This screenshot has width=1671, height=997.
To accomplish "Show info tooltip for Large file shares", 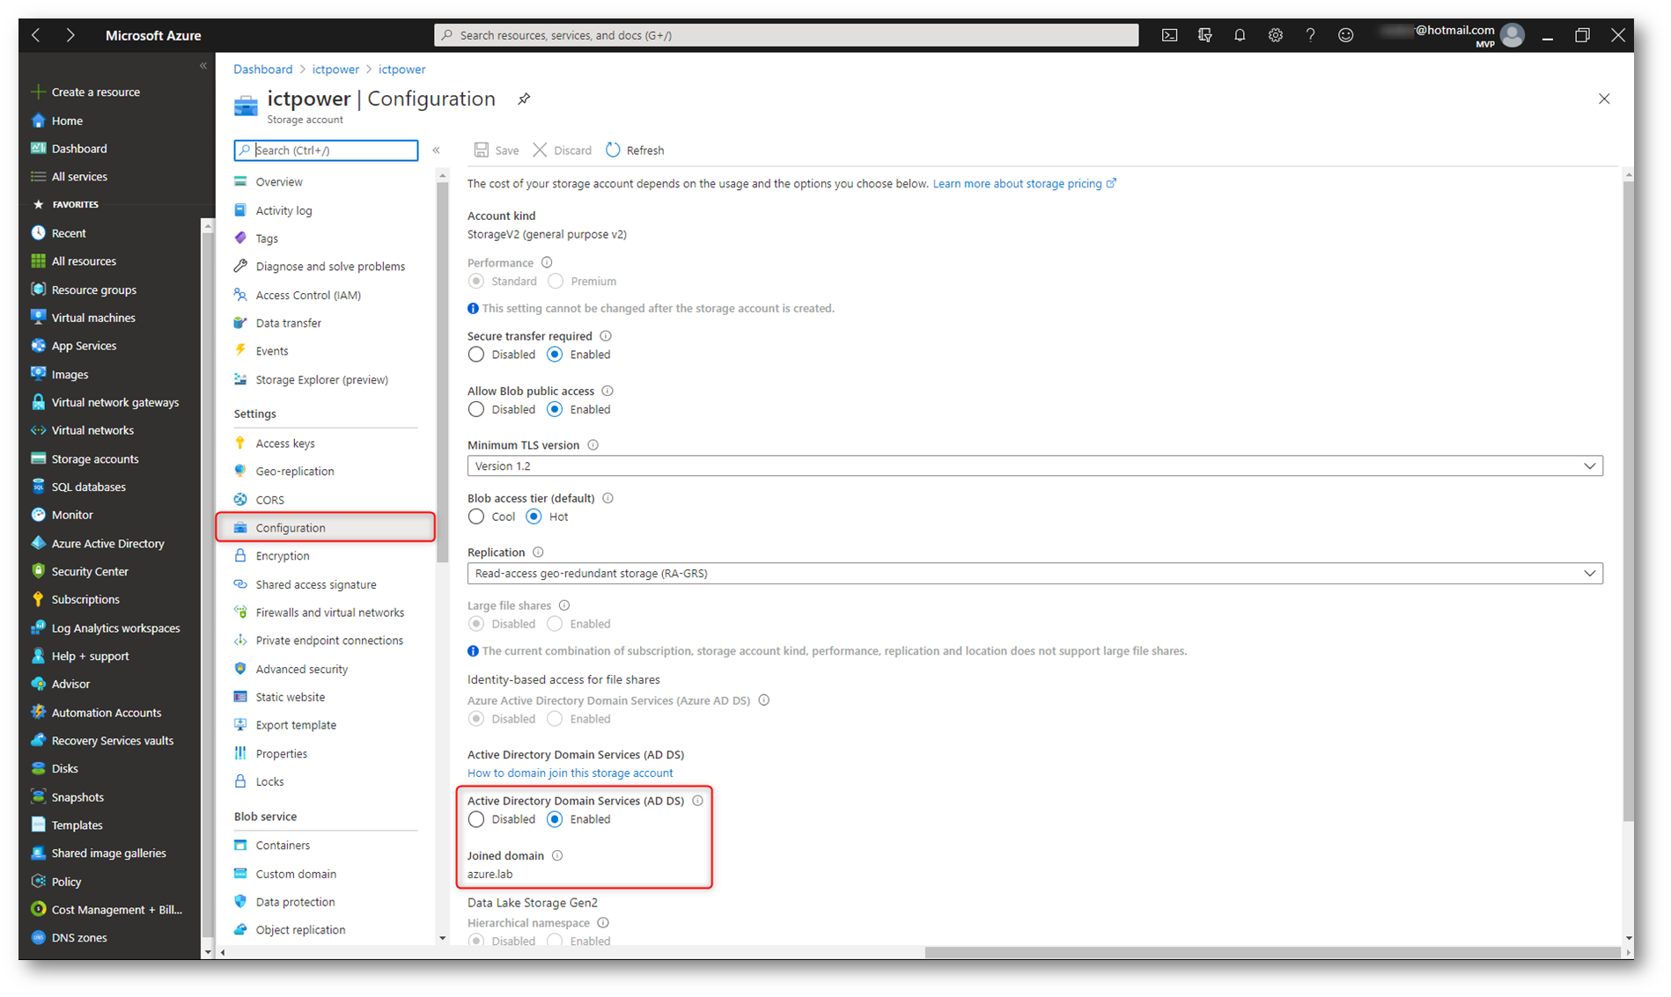I will click(564, 605).
